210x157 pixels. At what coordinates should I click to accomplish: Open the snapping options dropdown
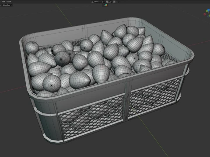tap(110, 2)
